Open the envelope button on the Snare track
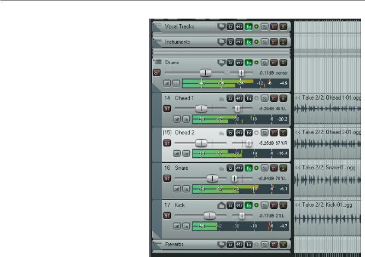 pos(239,168)
